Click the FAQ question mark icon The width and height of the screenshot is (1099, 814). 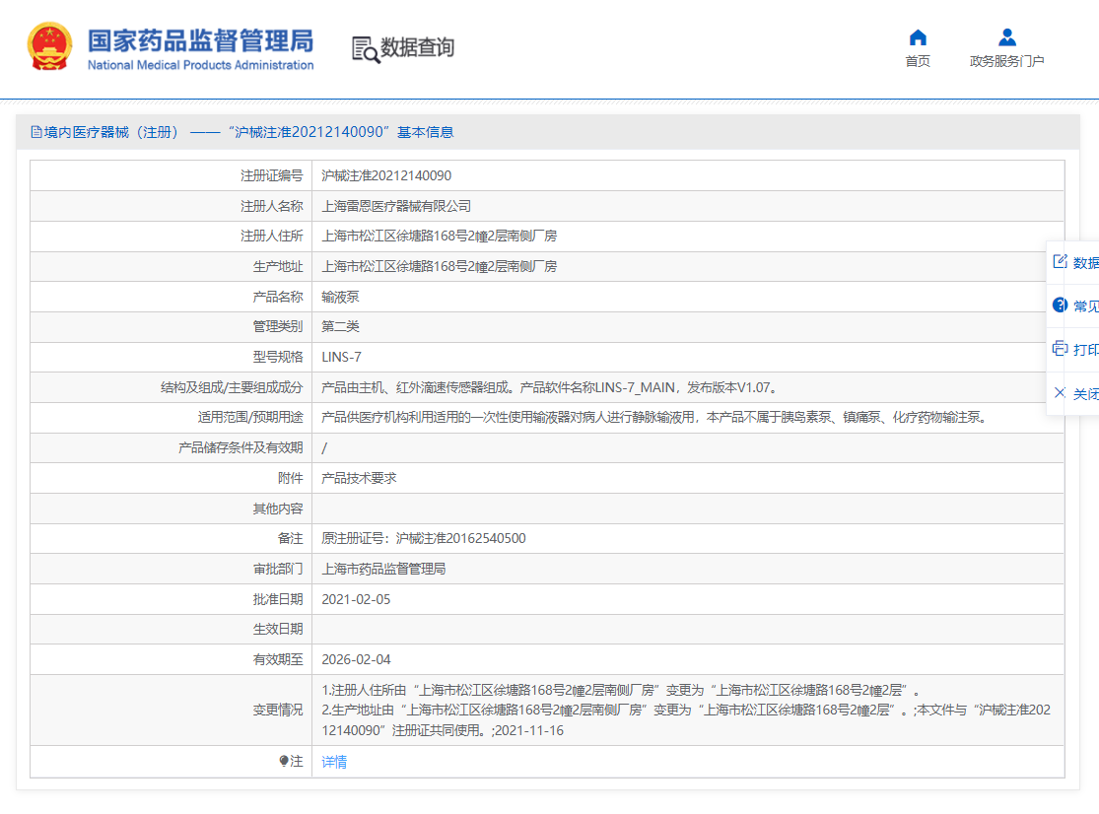pos(1060,305)
